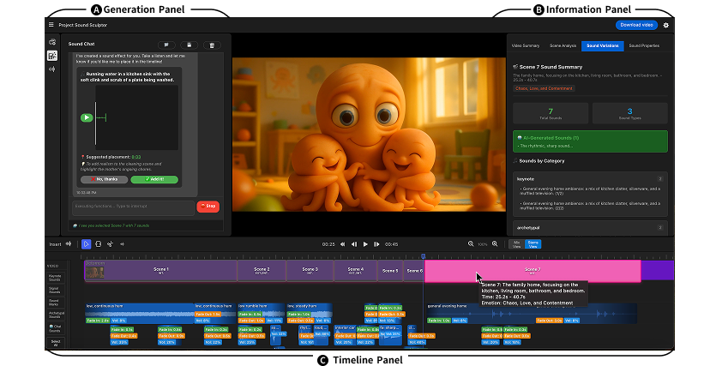Select the Scene 1 clip on the video track
The height and width of the screenshot is (366, 722).
click(160, 271)
